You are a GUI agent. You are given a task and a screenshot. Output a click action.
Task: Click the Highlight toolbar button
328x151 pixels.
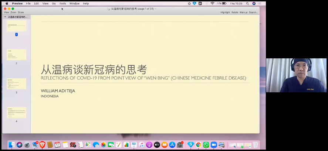[225, 12]
